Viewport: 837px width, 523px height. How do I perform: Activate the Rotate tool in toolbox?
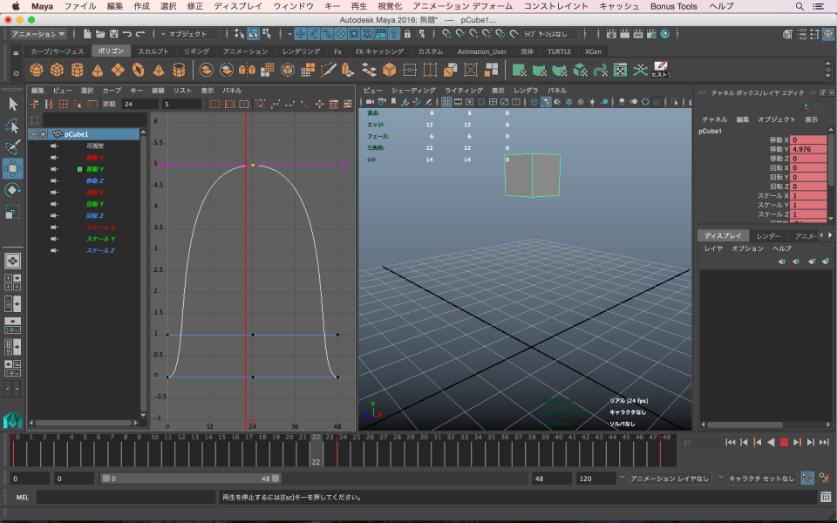(x=13, y=191)
